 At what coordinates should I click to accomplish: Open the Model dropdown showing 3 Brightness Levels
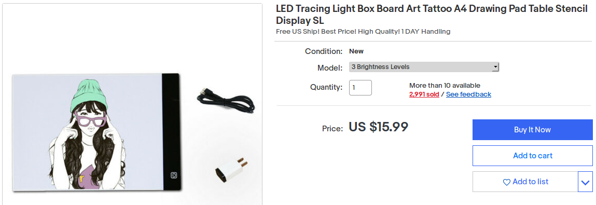[x=424, y=67]
